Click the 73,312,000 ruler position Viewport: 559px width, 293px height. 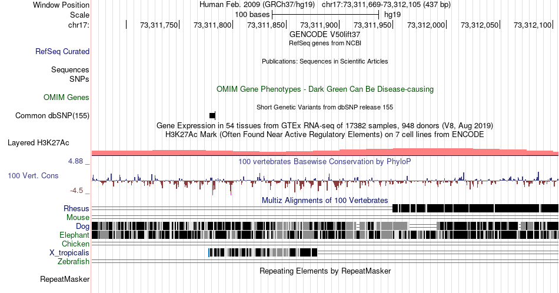coord(425,25)
